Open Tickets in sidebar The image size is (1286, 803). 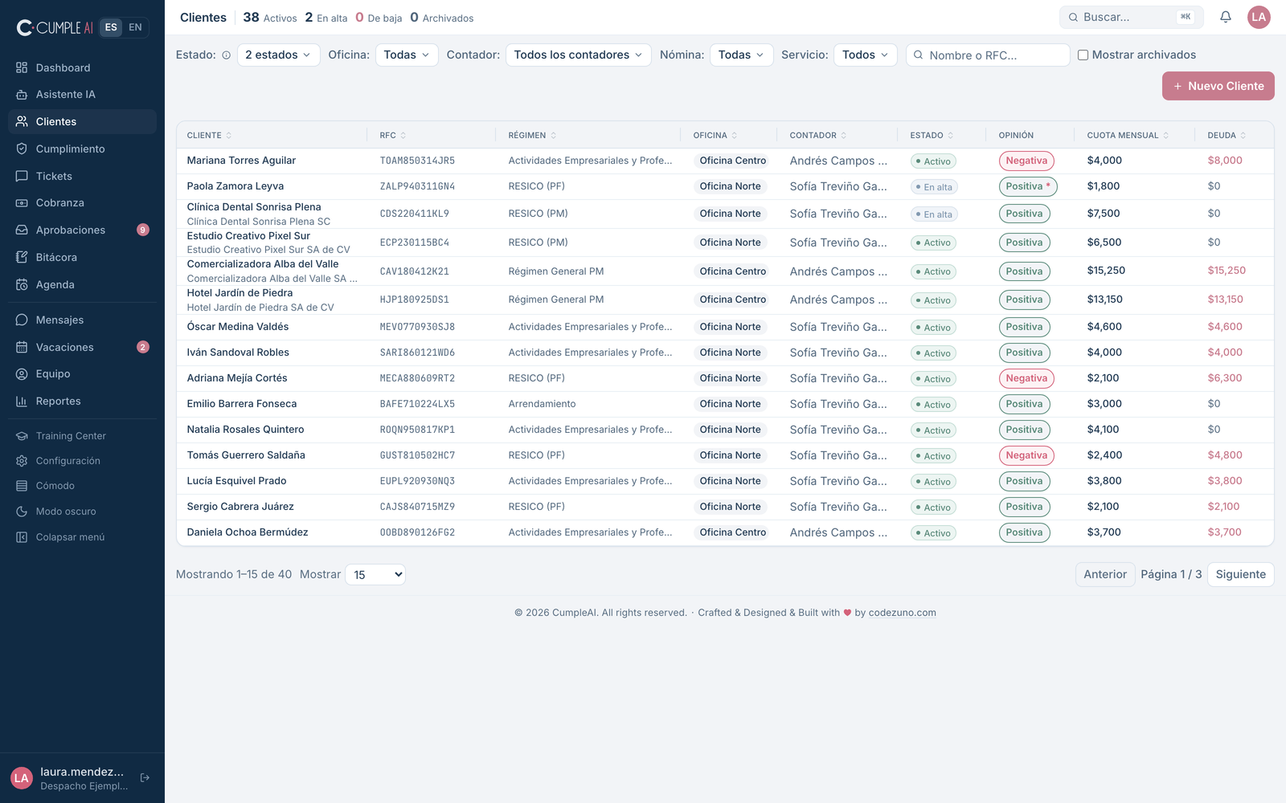coord(82,176)
